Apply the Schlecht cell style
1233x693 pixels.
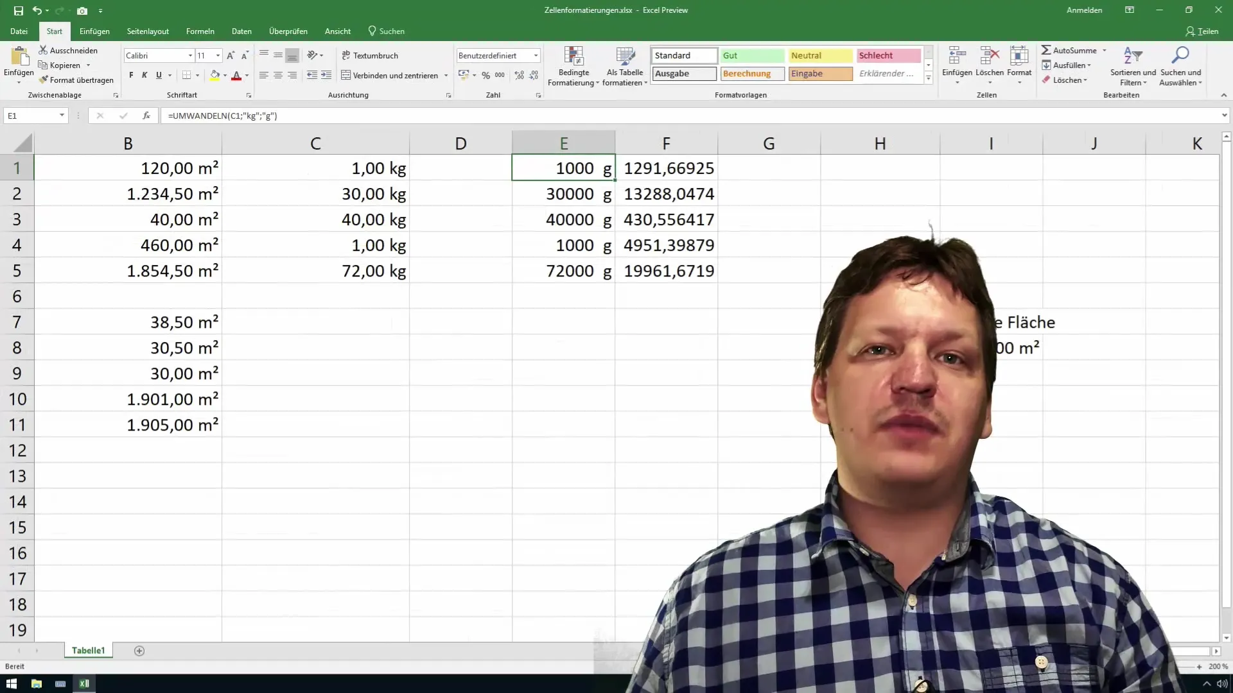(x=889, y=56)
